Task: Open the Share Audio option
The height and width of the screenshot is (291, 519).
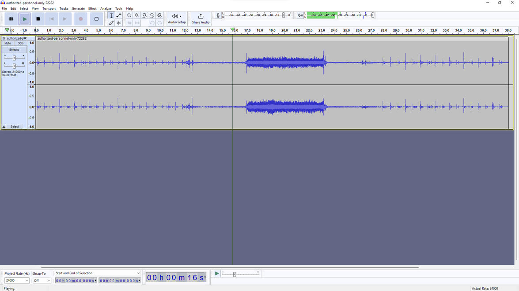Action: tap(201, 19)
